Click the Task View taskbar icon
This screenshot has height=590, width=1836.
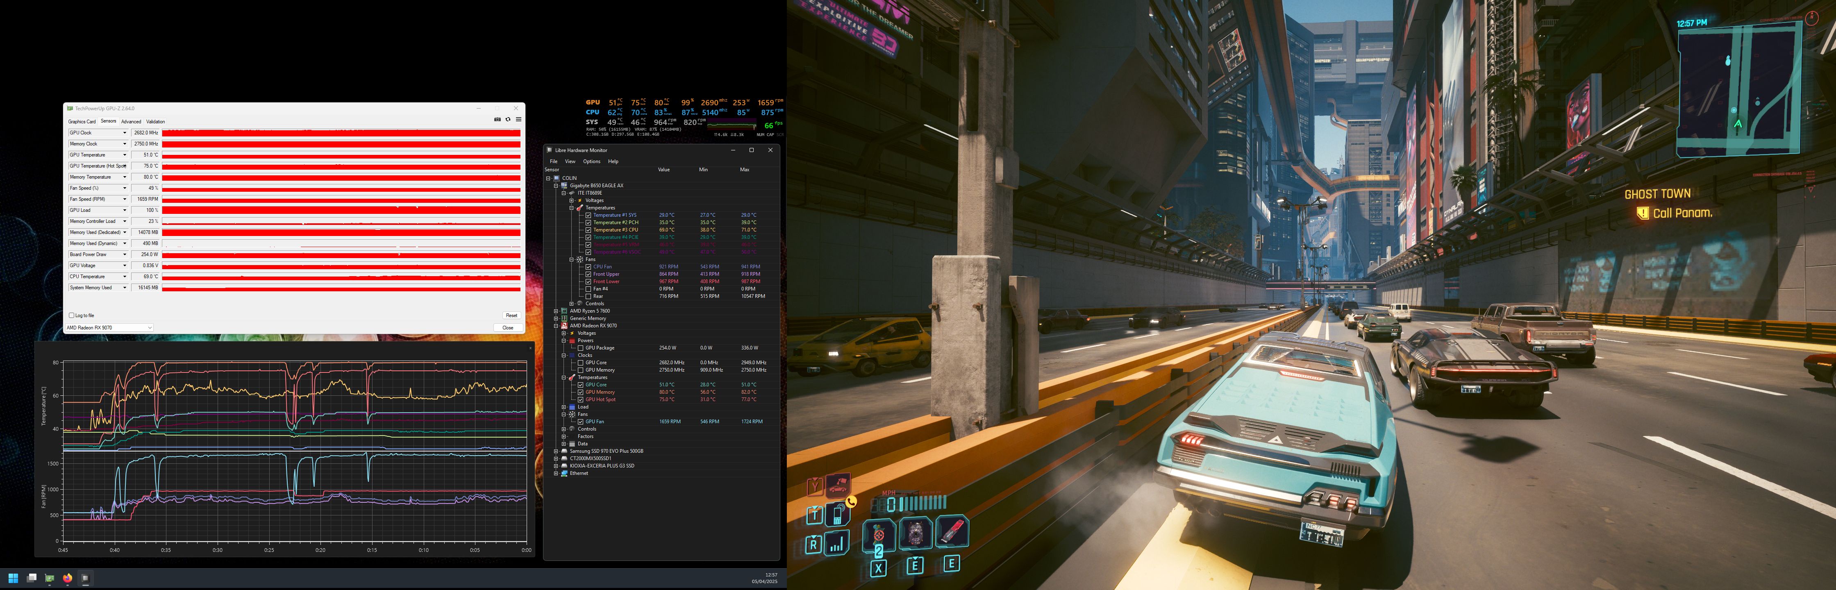pos(32,578)
